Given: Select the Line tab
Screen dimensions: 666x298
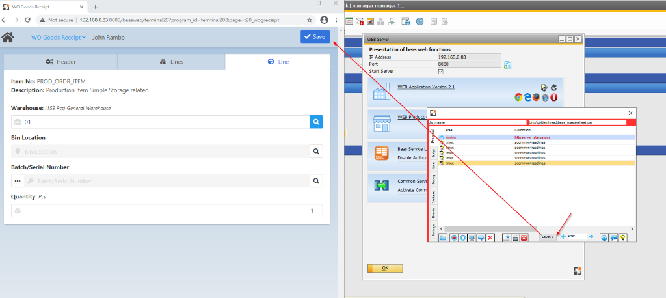Looking at the screenshot, I should [x=278, y=62].
